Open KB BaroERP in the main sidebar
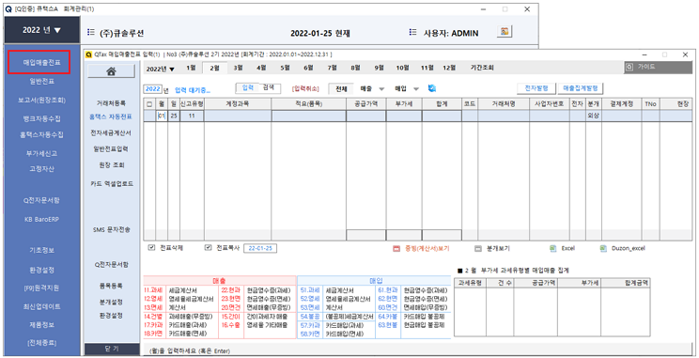The image size is (699, 358). click(x=41, y=219)
